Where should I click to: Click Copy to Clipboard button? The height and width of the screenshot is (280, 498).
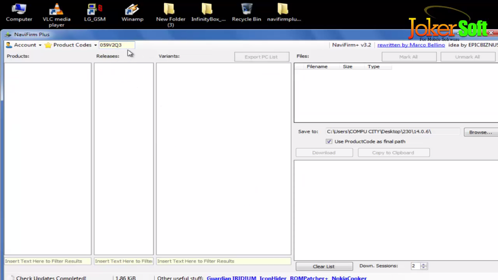[x=393, y=153]
